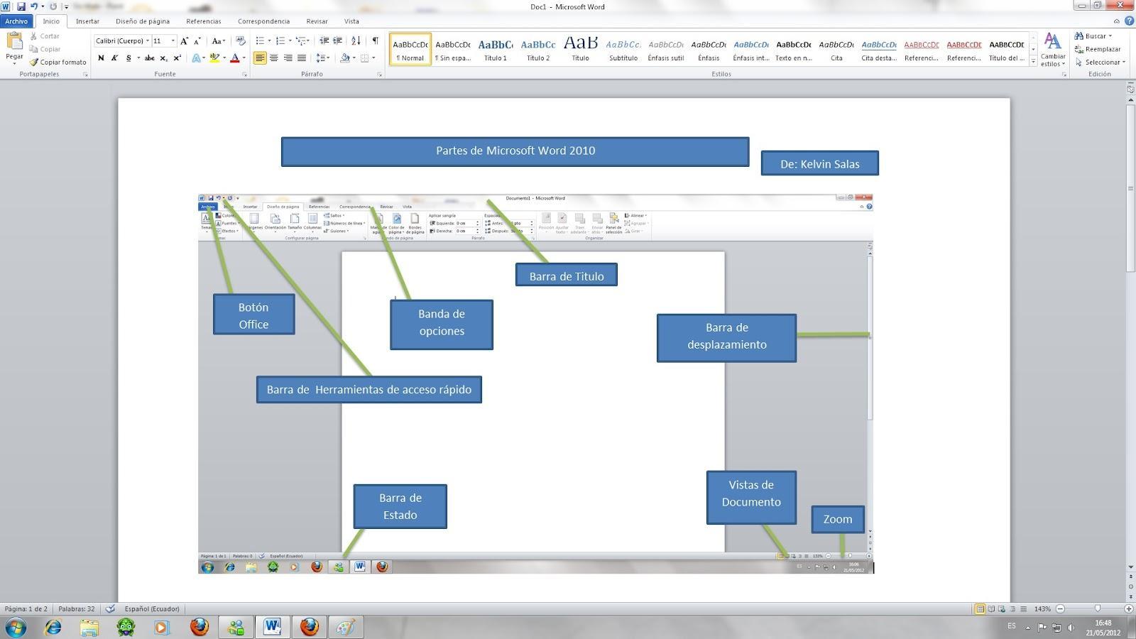Toggle italic K formatting
Image resolution: width=1136 pixels, height=639 pixels.
[x=114, y=58]
